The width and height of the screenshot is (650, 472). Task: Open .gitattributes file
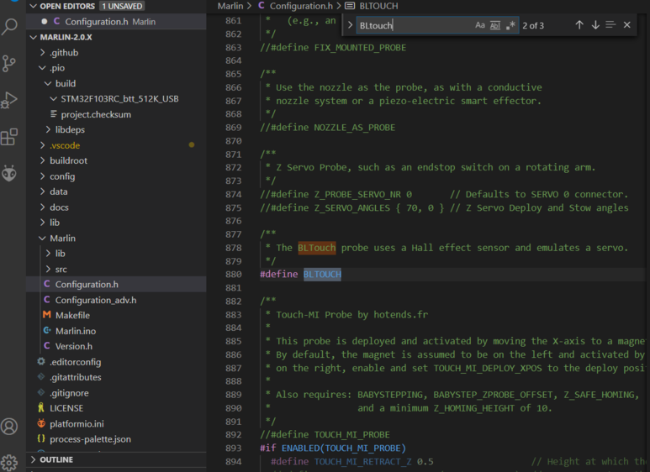coord(75,377)
